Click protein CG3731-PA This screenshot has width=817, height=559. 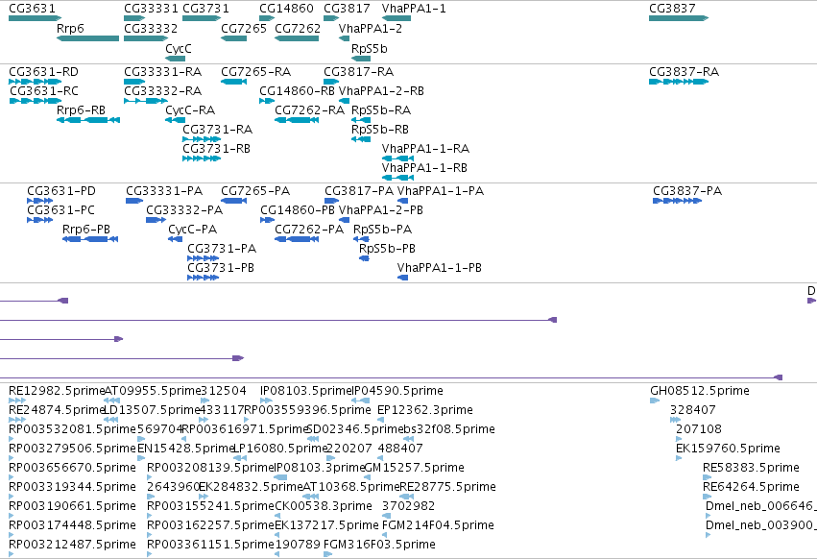pos(222,248)
